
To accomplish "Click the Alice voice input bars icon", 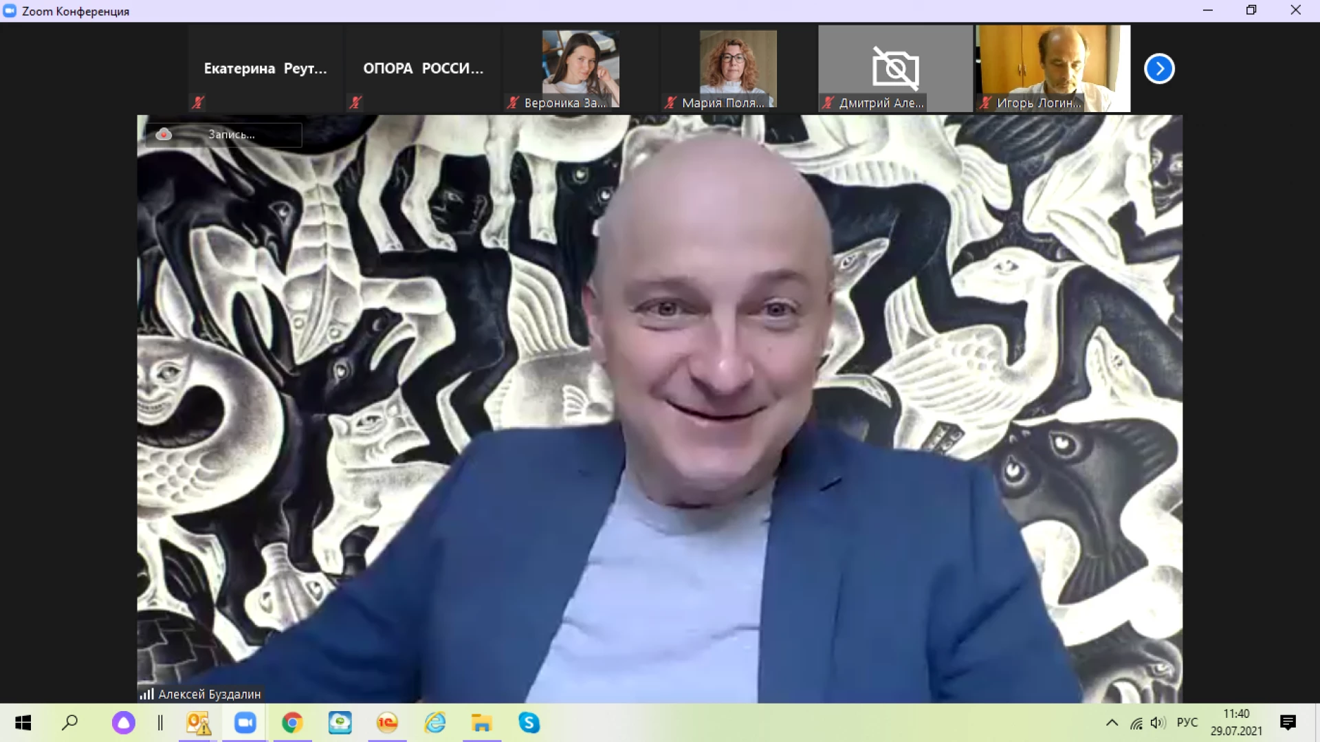I will click(160, 723).
